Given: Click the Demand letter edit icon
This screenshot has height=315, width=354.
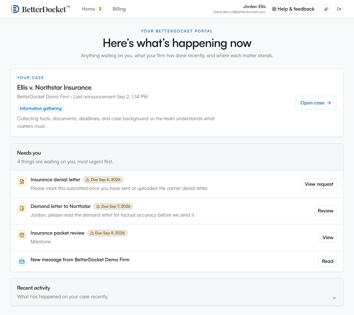Looking at the screenshot, I should (x=22, y=208).
